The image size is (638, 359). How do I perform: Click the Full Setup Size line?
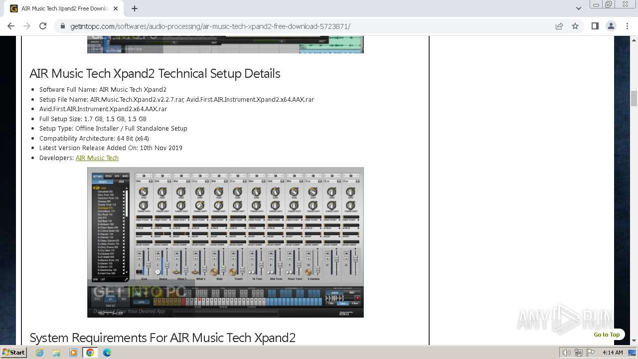tap(93, 119)
